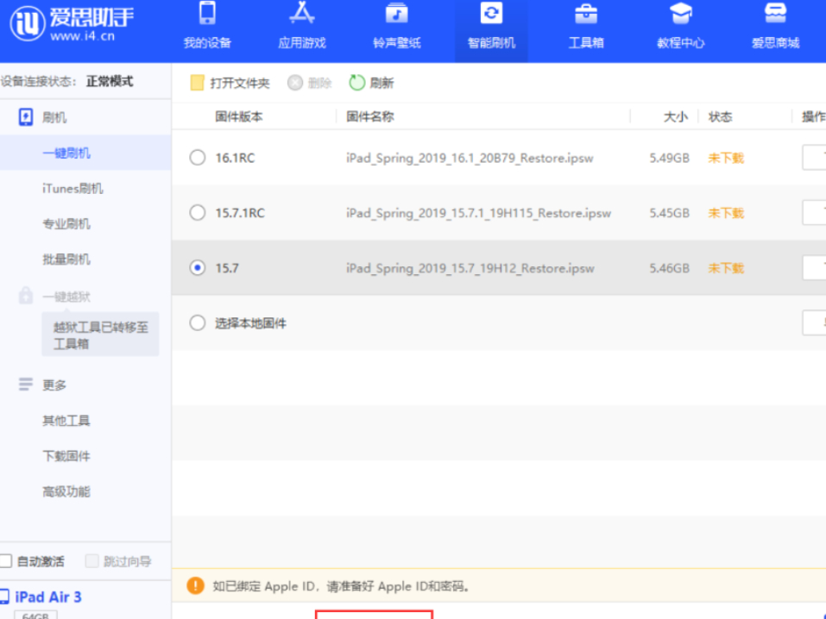Select firmware 15.7.1RC radio button
This screenshot has height=619, width=826.
[198, 213]
